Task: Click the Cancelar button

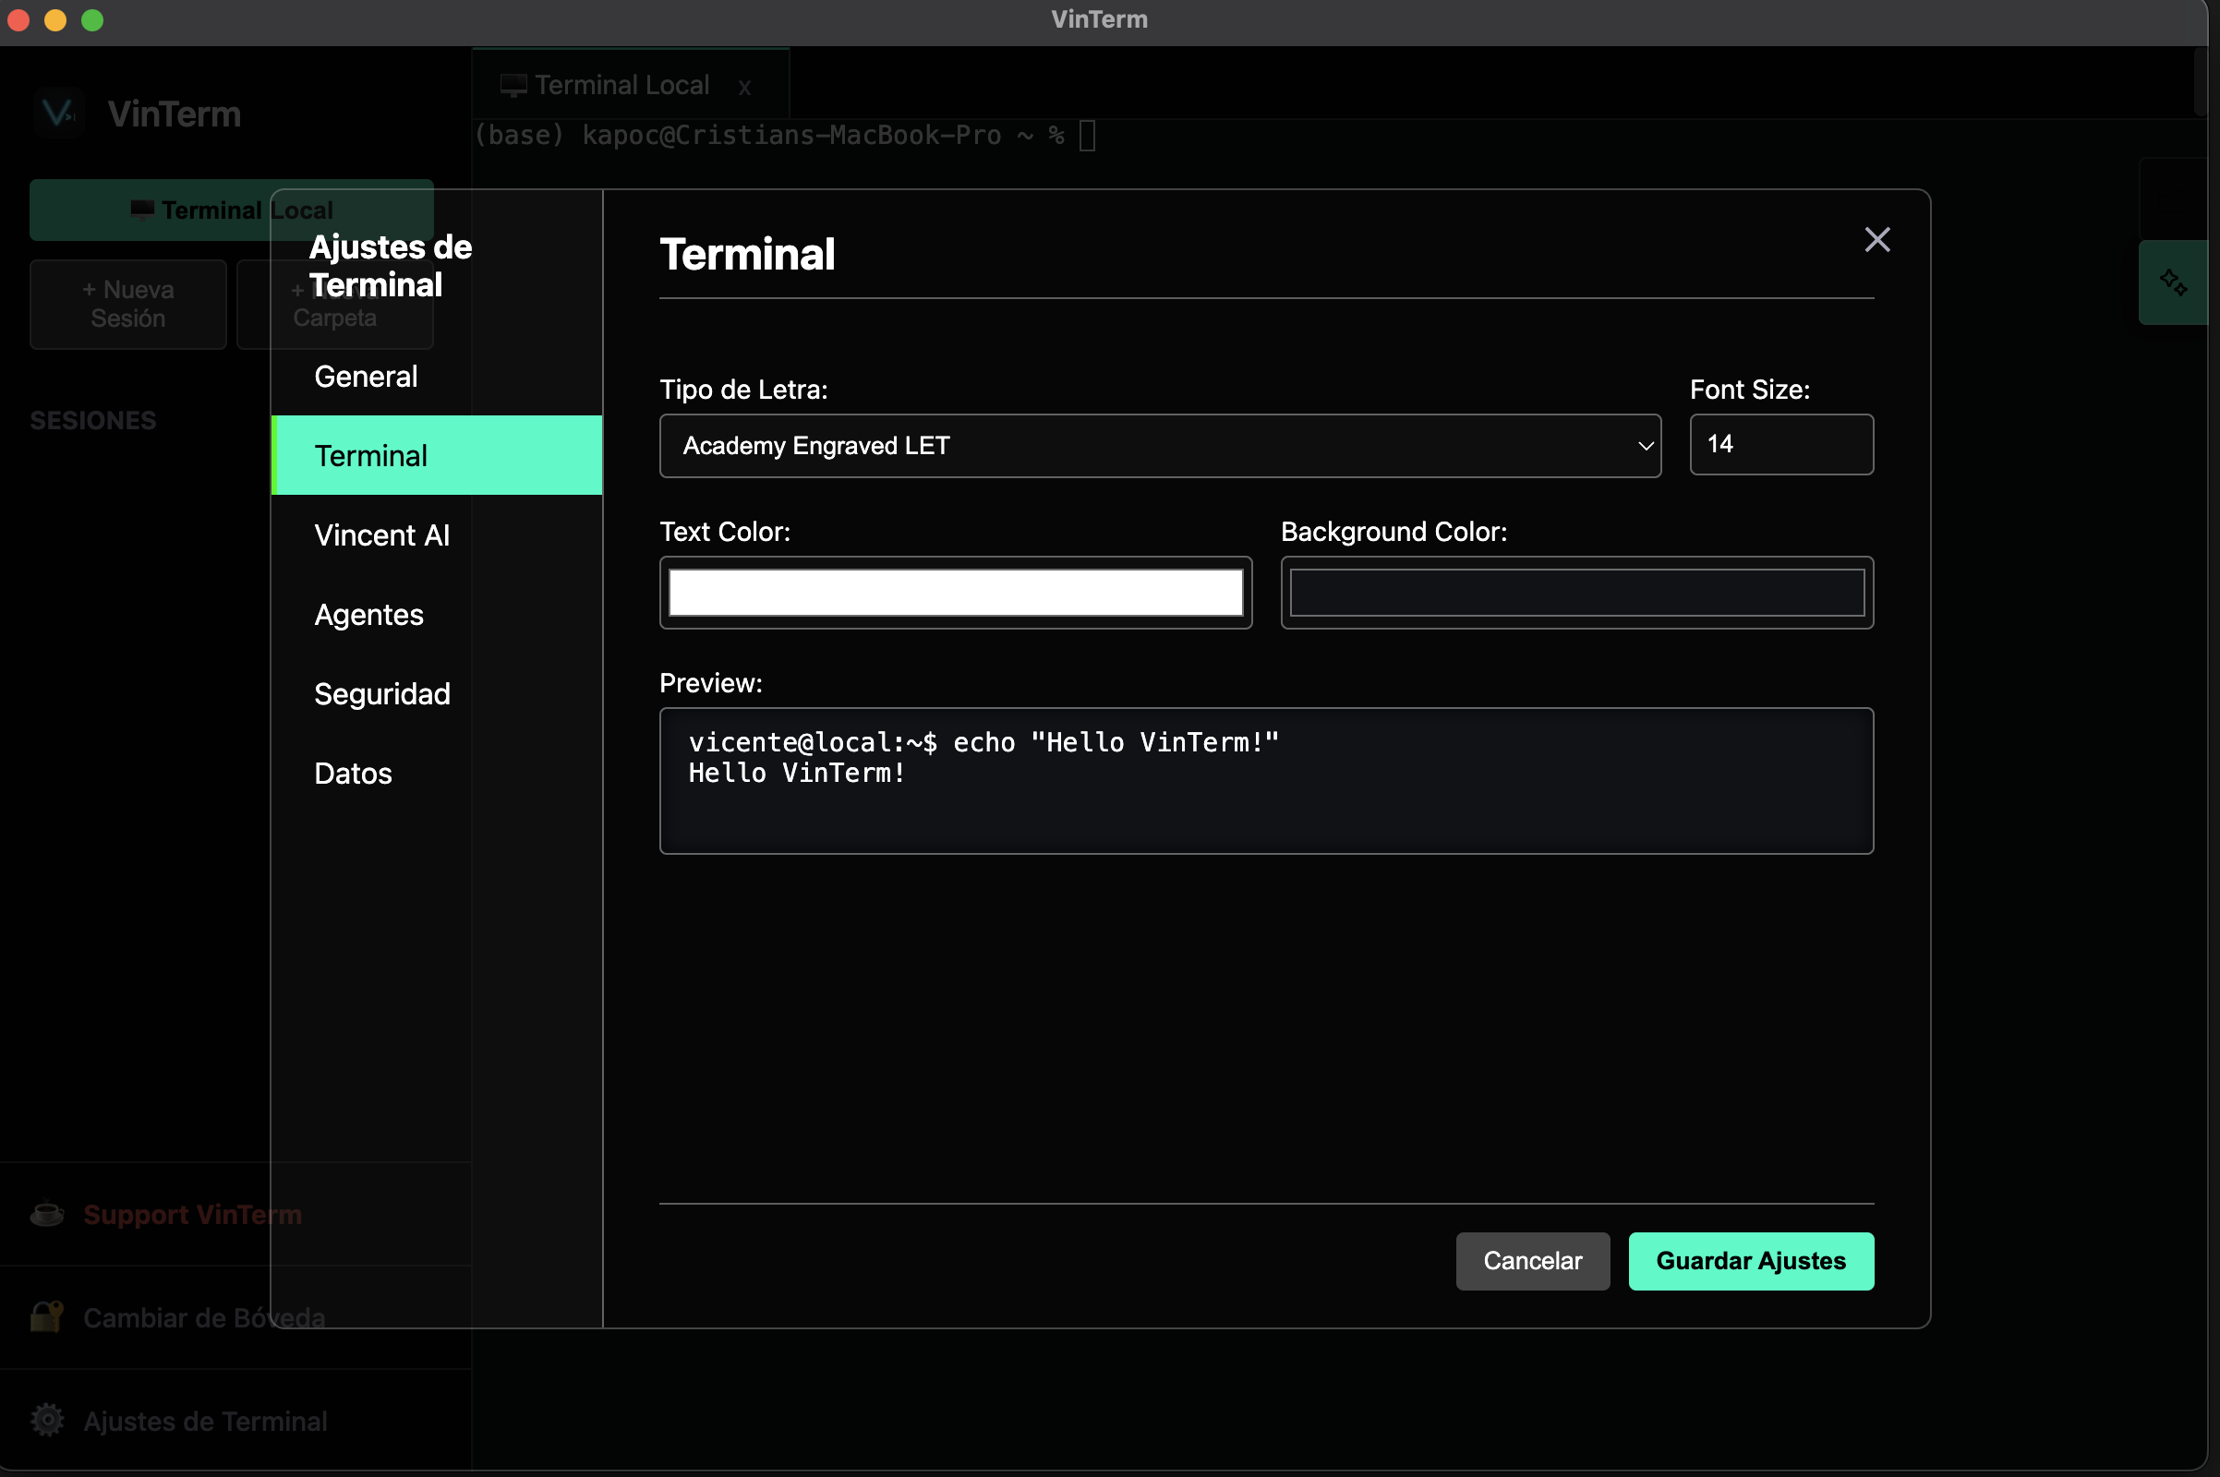Action: (x=1532, y=1260)
